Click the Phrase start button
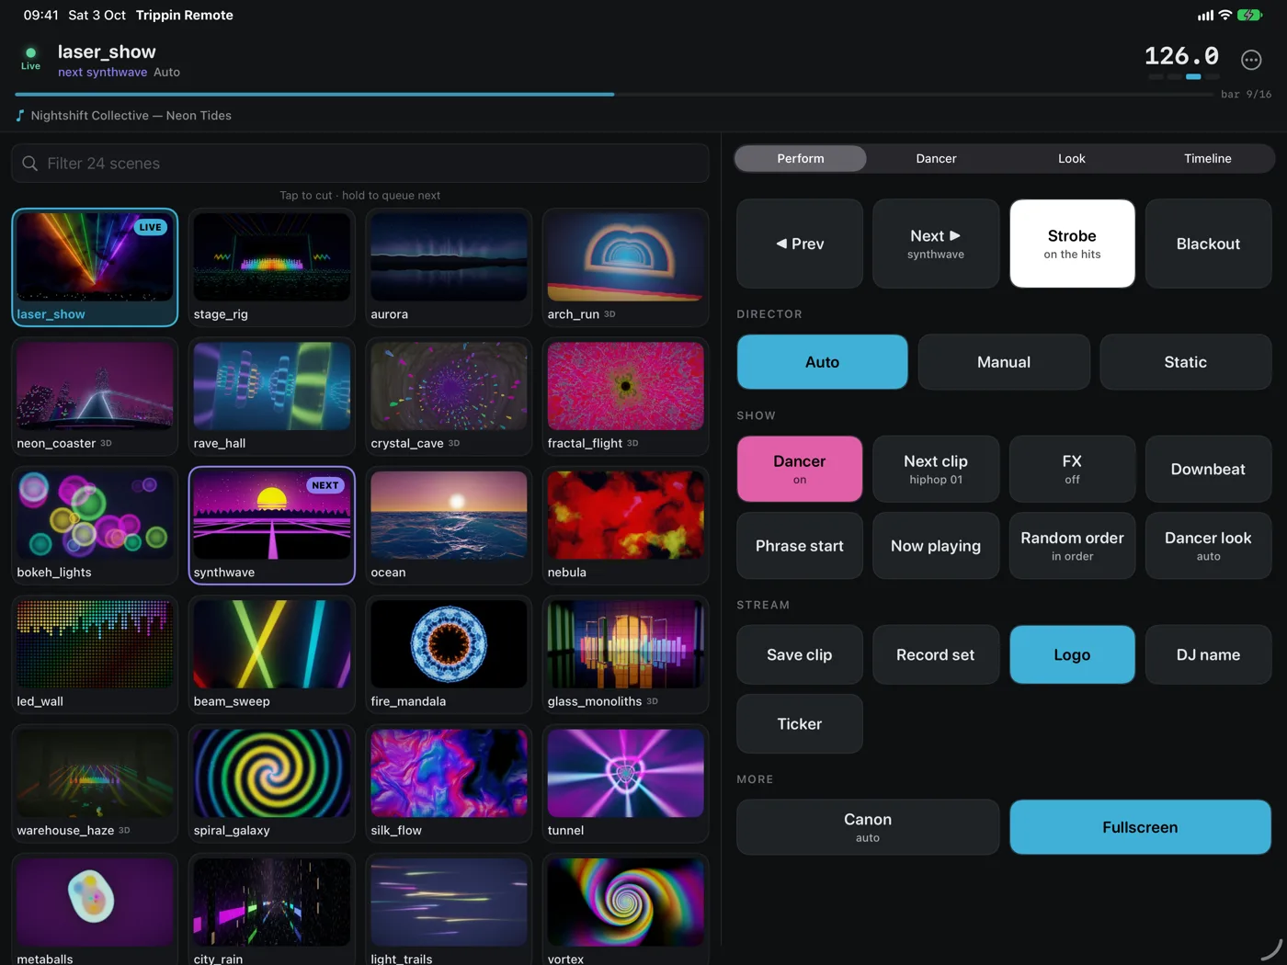 (800, 546)
